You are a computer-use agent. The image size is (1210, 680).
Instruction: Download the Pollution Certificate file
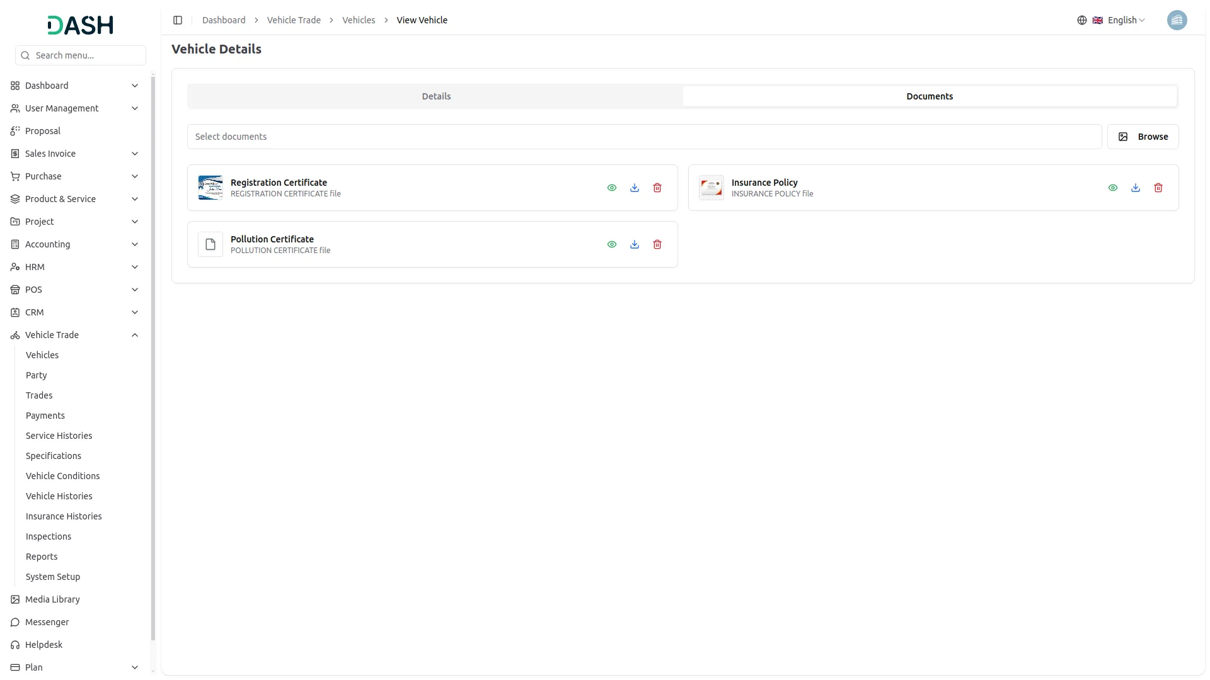coord(635,244)
